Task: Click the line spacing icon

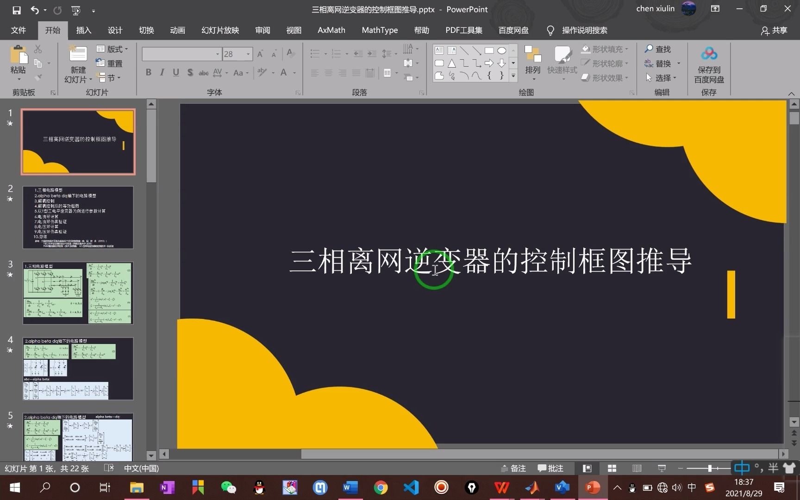Action: [387, 54]
